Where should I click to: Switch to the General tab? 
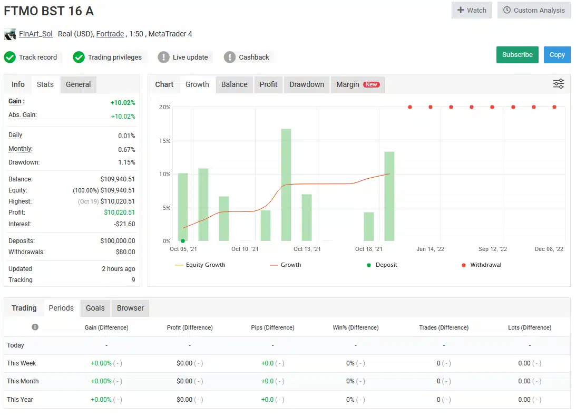pyautogui.click(x=78, y=84)
